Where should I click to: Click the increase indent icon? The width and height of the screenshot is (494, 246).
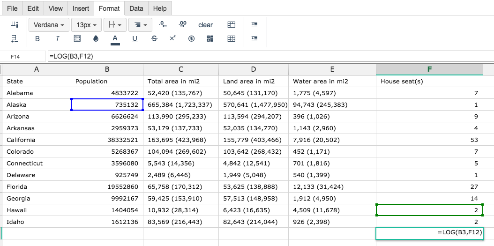(254, 24)
